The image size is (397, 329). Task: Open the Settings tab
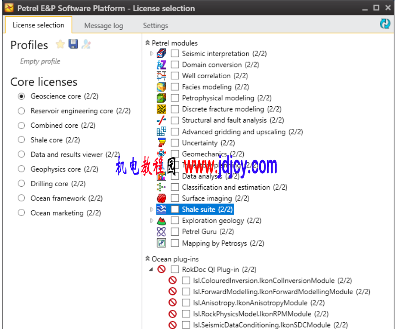[x=155, y=26]
